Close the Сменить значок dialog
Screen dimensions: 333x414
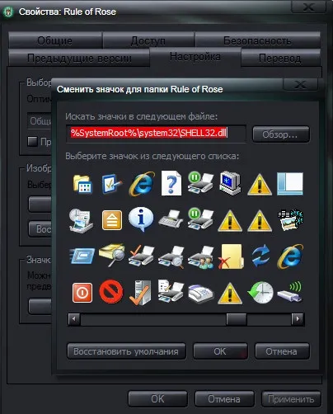point(300,84)
